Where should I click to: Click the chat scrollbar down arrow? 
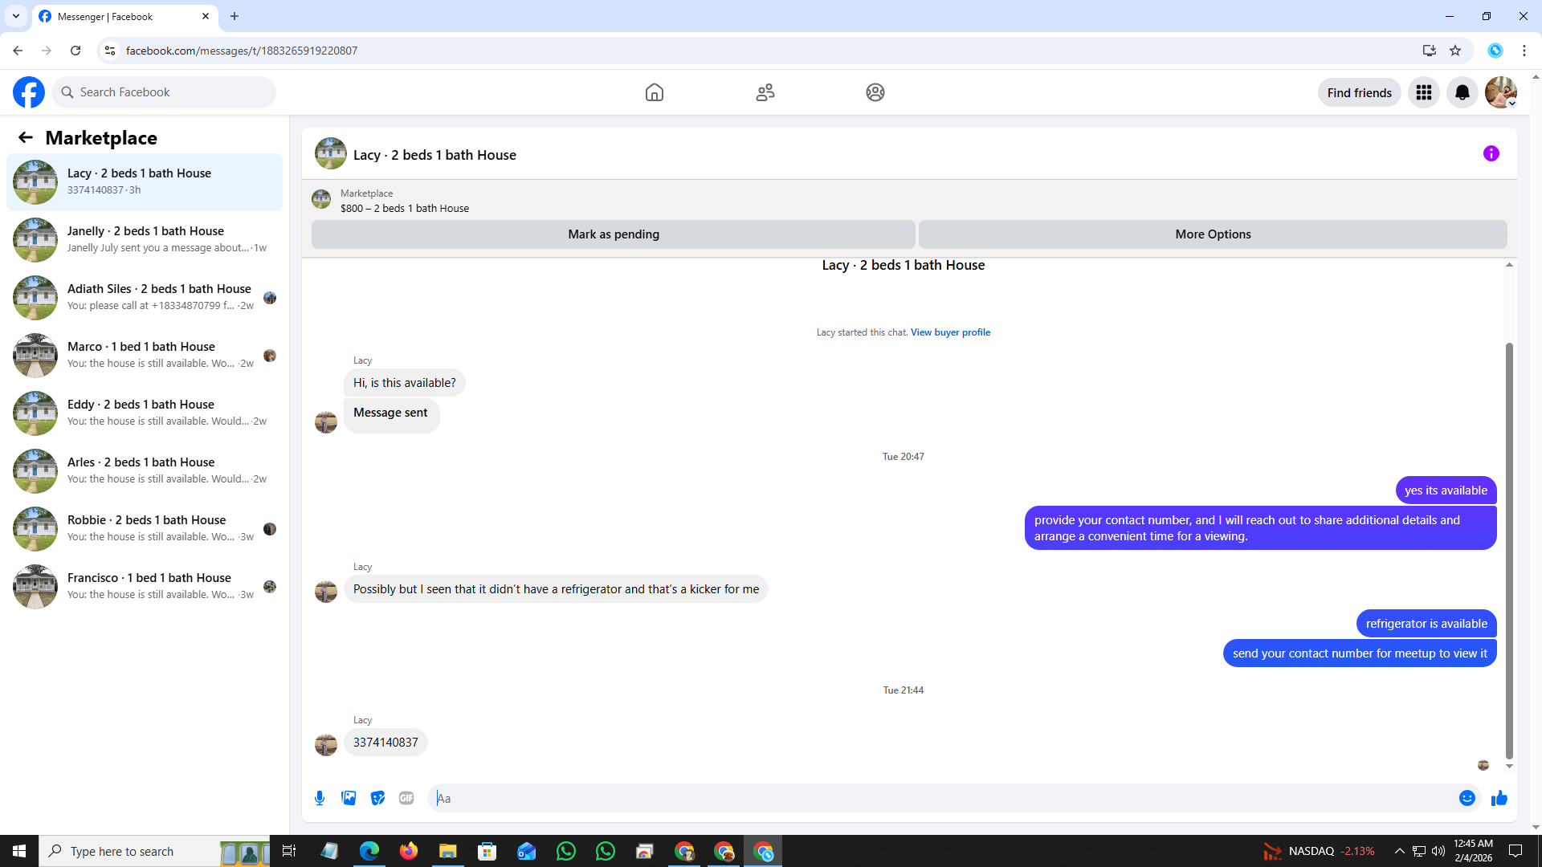click(1509, 766)
